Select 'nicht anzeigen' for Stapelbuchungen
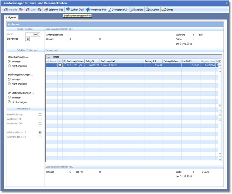Screen dimensions: 232x194 tap(9, 66)
